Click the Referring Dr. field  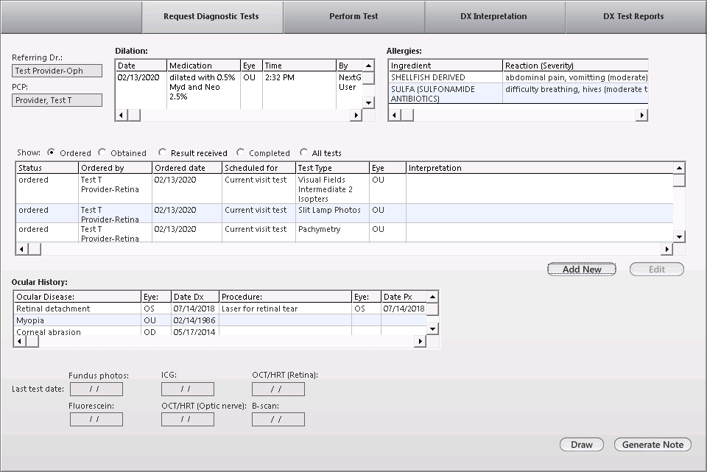pos(57,71)
